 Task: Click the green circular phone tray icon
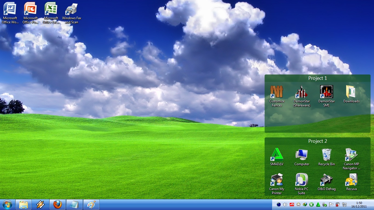[312, 205]
